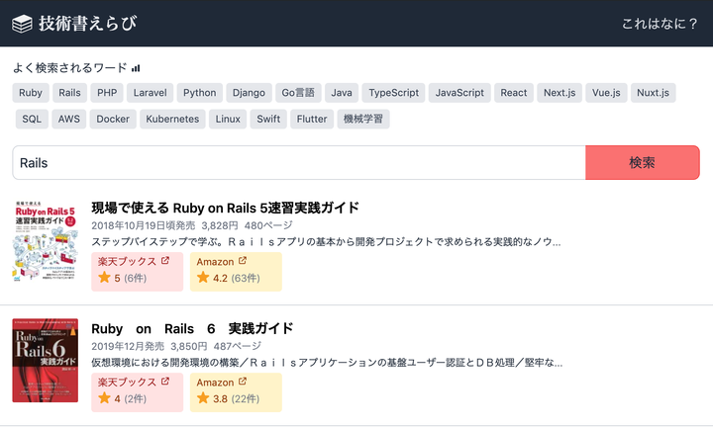Image resolution: width=713 pixels, height=427 pixels.
Task: Pick the Next.js keyword tag
Action: 560,93
